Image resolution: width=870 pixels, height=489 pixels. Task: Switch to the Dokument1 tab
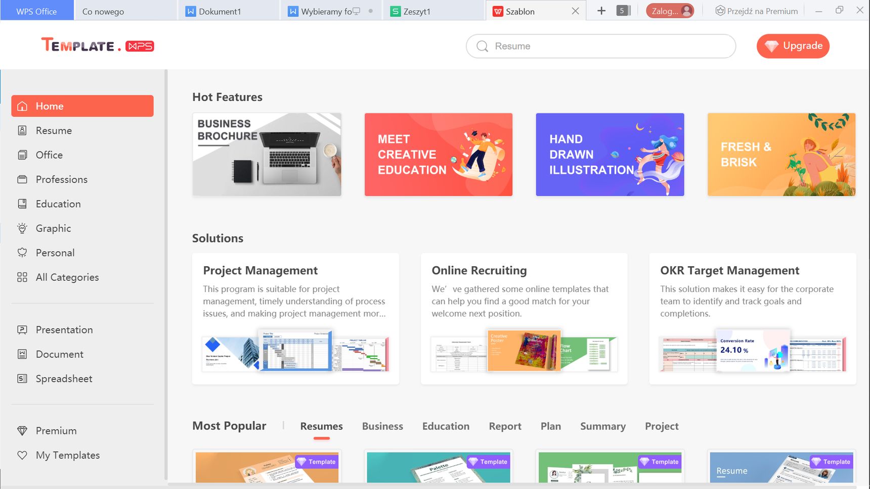[x=228, y=11]
